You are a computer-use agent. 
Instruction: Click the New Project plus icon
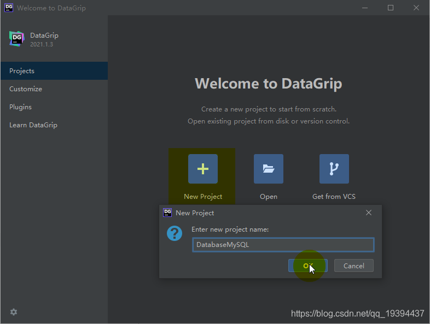click(x=202, y=169)
